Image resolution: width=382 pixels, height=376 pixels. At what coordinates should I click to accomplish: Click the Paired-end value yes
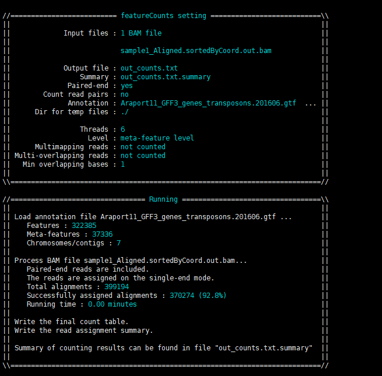point(127,86)
